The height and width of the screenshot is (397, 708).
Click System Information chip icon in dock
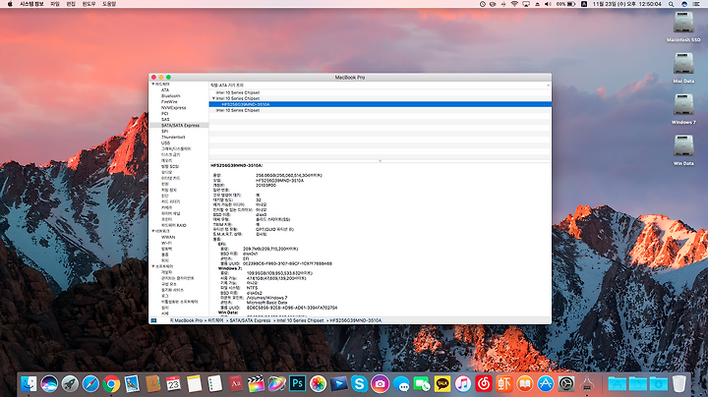pos(587,384)
